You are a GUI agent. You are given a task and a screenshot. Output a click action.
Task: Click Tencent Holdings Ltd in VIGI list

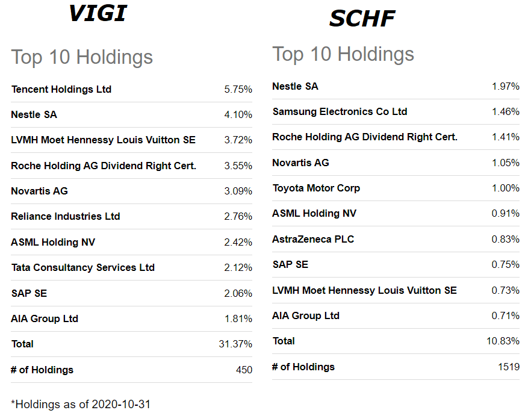click(61, 89)
